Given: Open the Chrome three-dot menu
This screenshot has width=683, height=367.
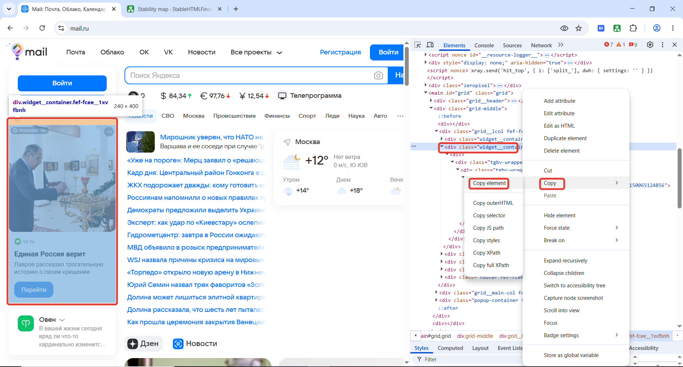Looking at the screenshot, I should coord(673,28).
